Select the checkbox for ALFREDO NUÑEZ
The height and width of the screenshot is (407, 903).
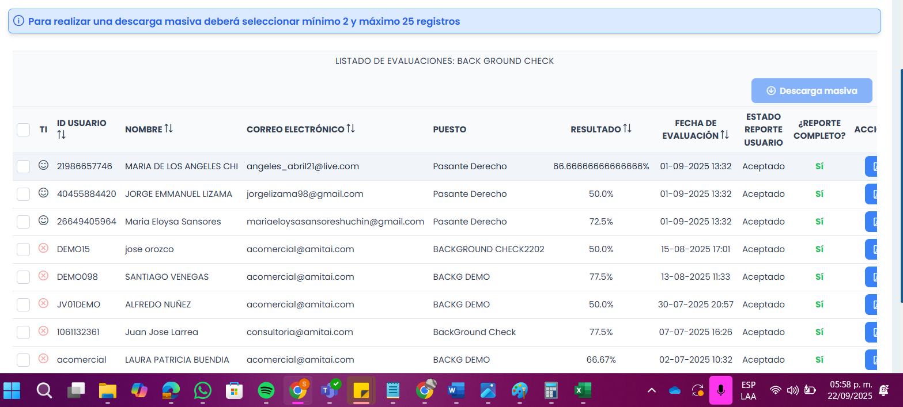(24, 305)
